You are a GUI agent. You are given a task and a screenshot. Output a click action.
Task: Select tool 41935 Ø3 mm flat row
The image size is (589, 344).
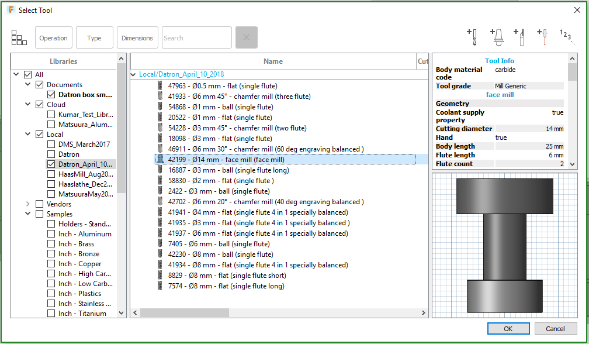point(259,222)
